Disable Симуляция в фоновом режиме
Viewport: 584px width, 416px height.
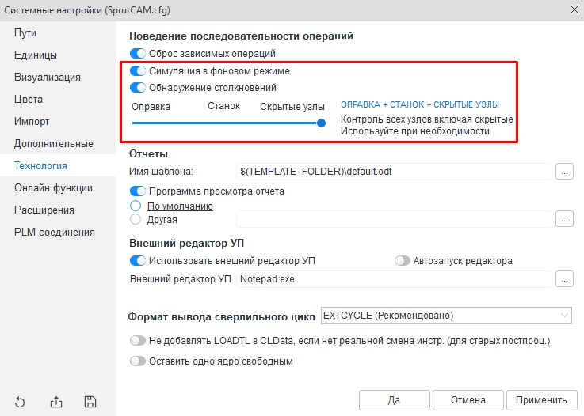pyautogui.click(x=138, y=71)
